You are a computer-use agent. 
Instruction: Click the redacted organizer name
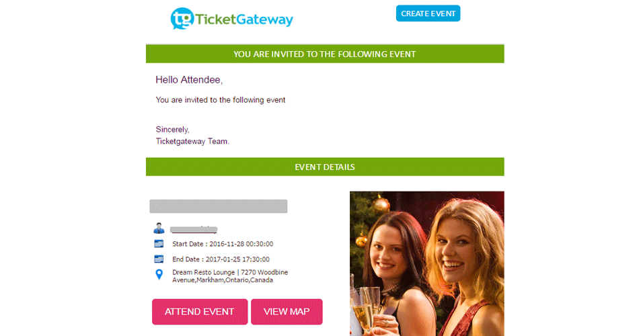(x=194, y=229)
